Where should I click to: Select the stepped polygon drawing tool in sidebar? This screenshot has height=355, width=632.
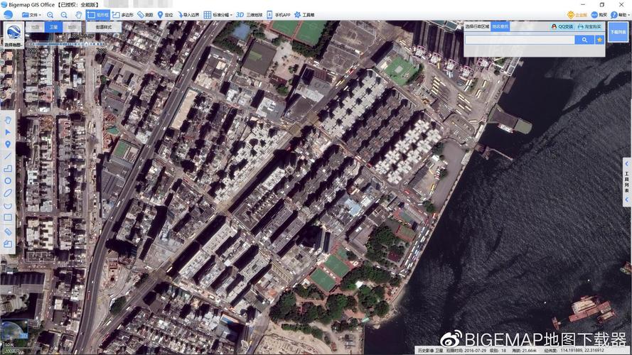pyautogui.click(x=8, y=169)
